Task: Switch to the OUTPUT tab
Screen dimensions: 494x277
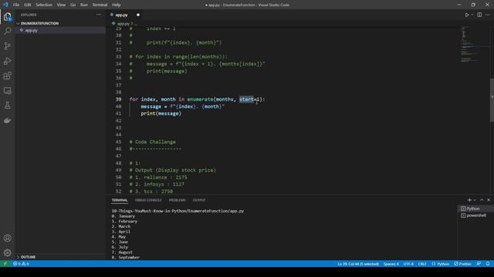Action: 199,200
